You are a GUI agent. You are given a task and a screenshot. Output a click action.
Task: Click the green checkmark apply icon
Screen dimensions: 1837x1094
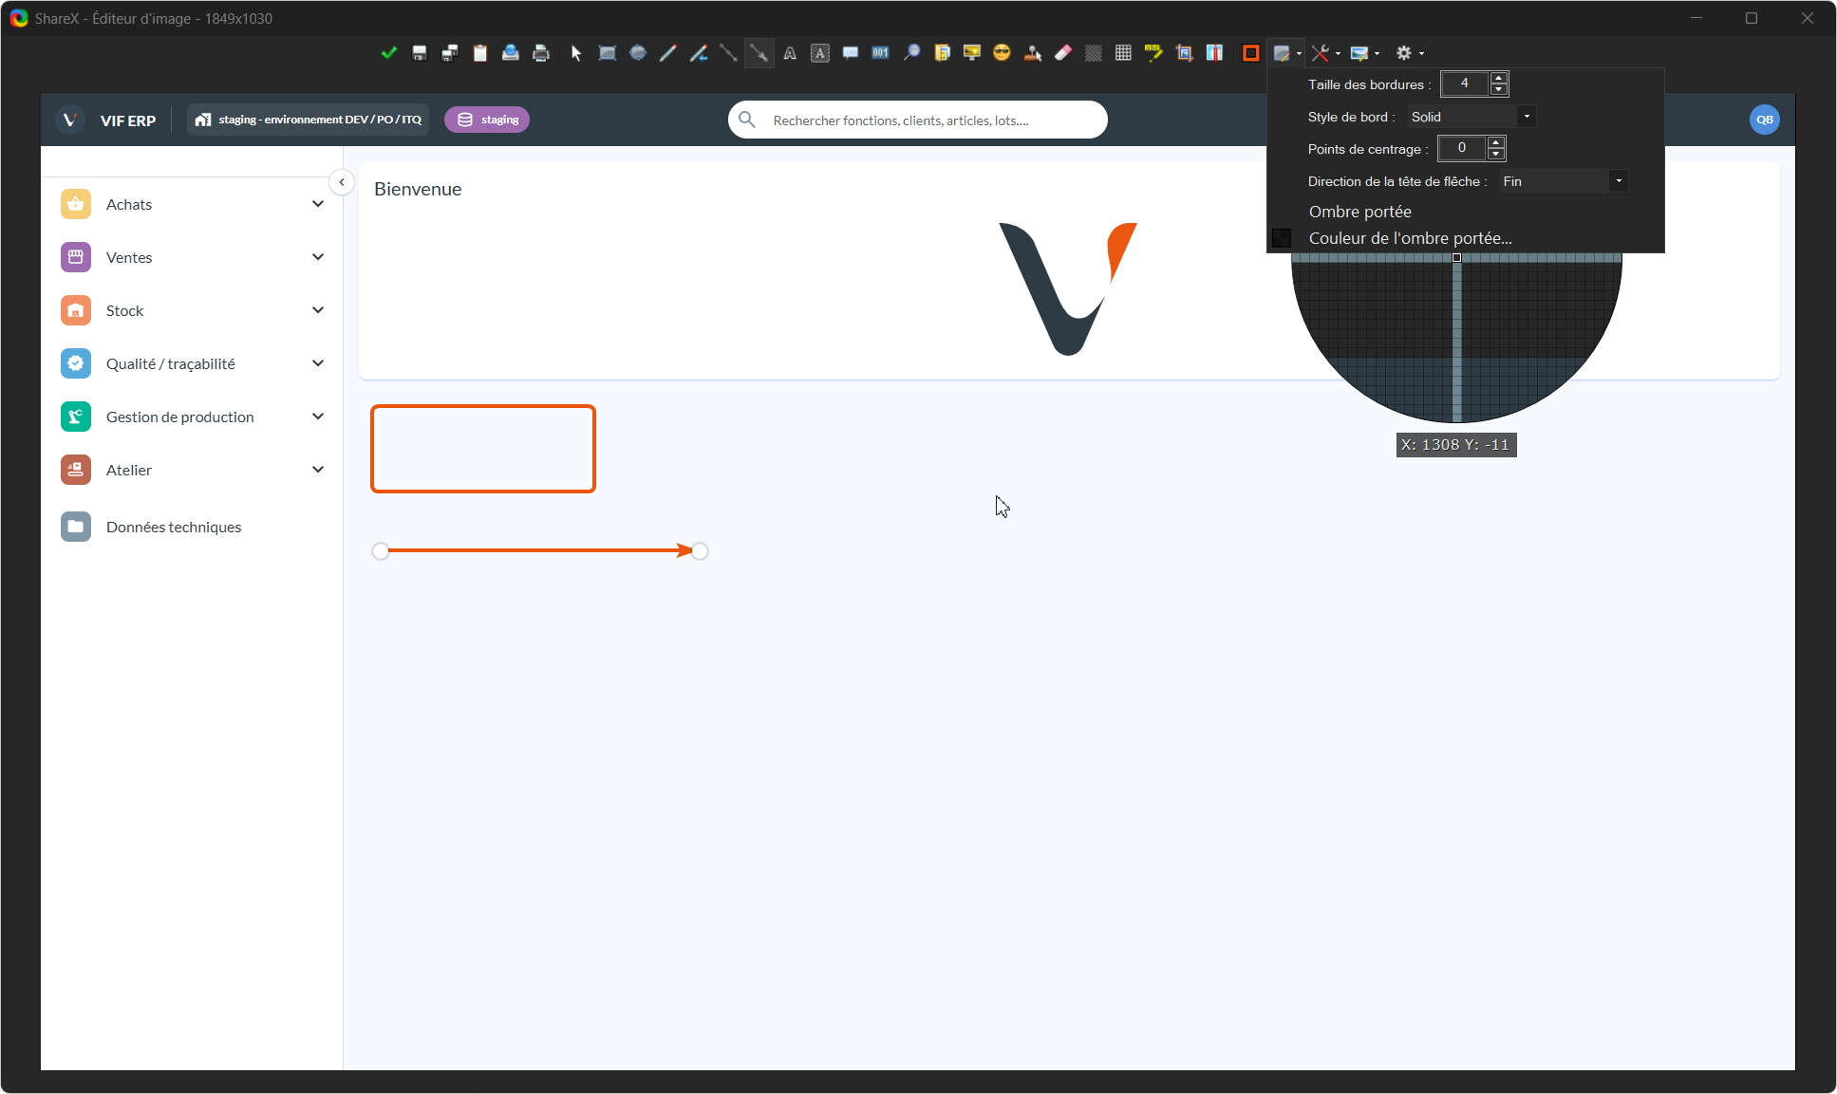point(388,53)
